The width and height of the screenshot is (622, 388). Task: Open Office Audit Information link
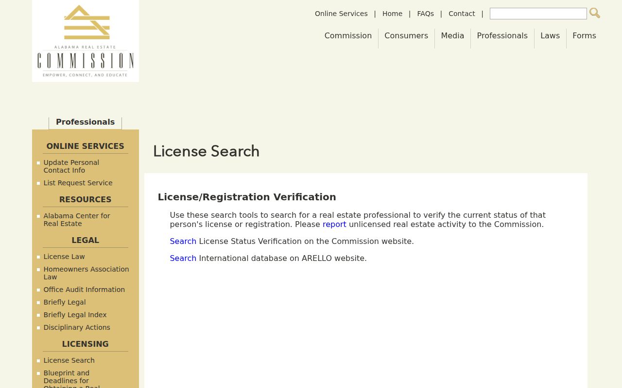pyautogui.click(x=84, y=290)
